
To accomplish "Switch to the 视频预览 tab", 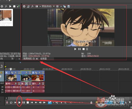I will (27, 59).
